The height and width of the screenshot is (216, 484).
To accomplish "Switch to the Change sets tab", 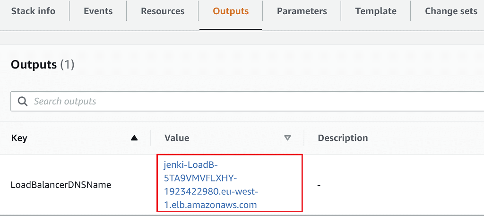I will (450, 11).
